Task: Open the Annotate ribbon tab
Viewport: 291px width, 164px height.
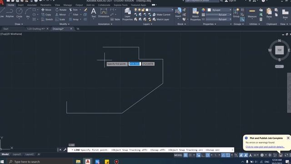Action: tap(32, 5)
